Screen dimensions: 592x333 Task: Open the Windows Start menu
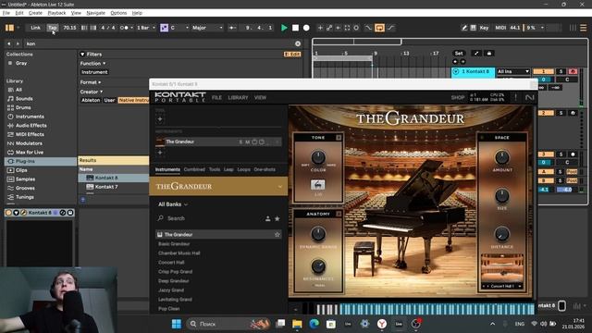click(177, 324)
